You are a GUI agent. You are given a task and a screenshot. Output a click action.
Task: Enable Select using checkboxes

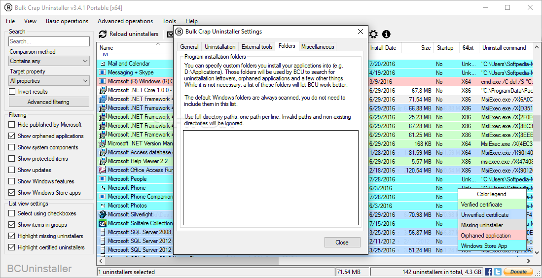[12, 213]
